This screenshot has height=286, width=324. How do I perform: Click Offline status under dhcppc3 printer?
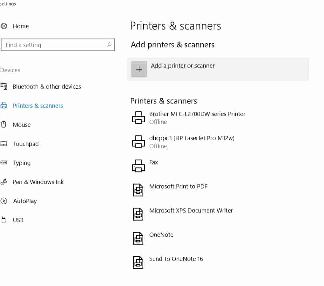[158, 146]
